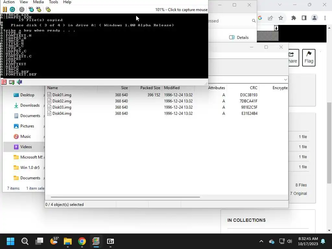
Task: Click the 7-Zip horizontal scrollbar
Action: pos(125,197)
